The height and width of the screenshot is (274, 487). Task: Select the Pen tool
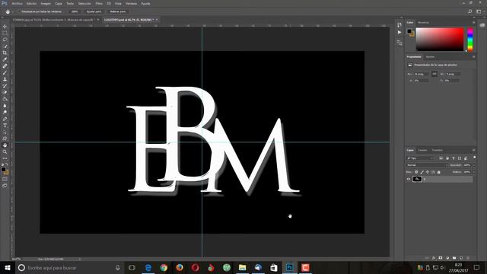coord(5,119)
